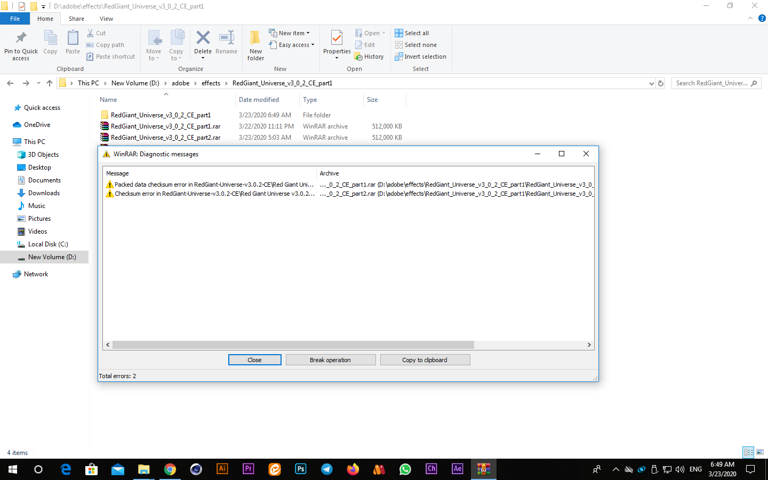The height and width of the screenshot is (480, 768).
Task: Expand New item dropdown
Action: click(x=289, y=33)
